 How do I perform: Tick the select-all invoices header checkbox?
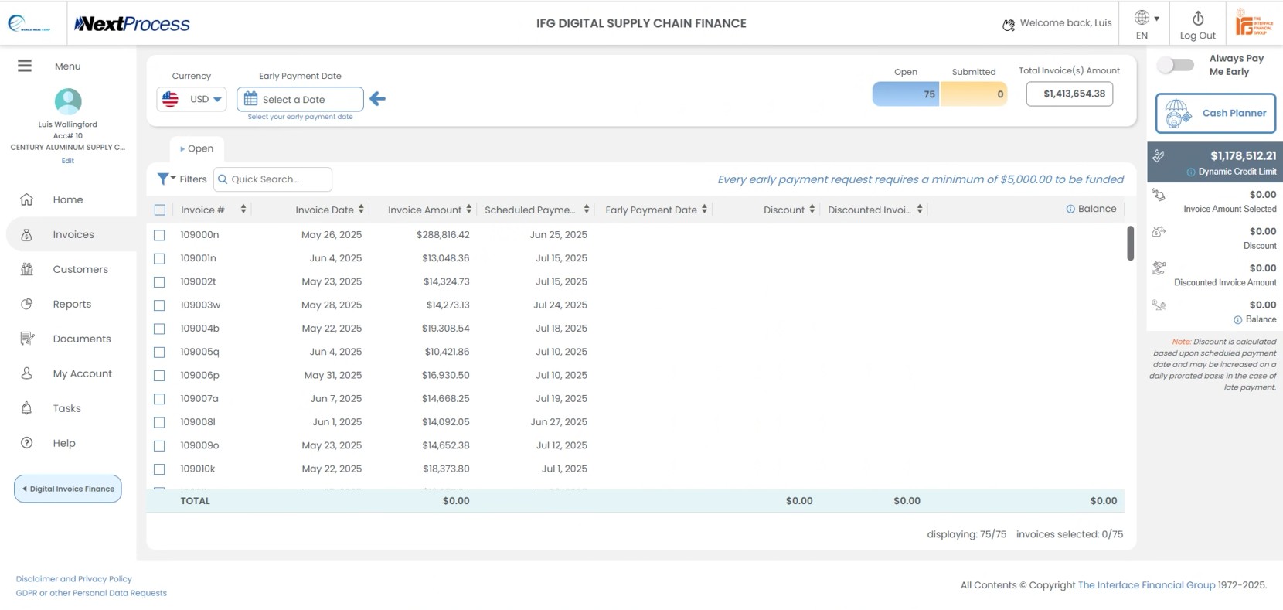click(x=160, y=210)
